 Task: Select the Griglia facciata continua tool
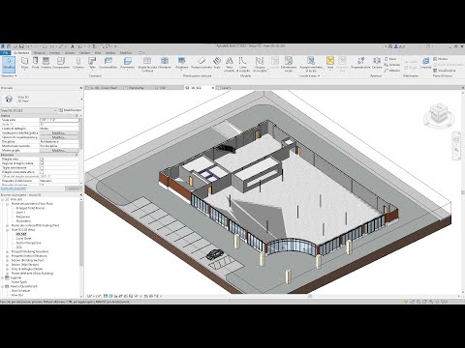coord(147,64)
